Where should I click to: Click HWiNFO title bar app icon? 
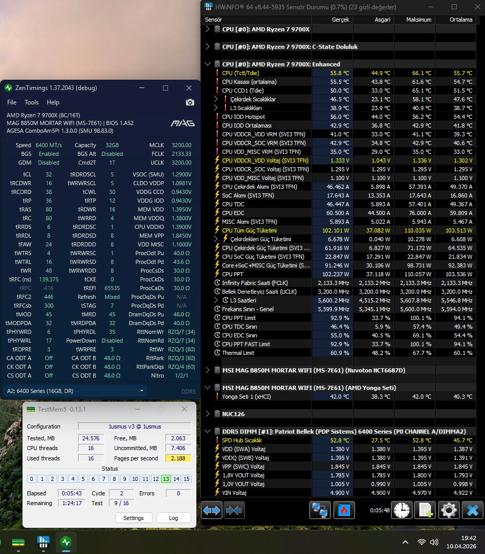tap(209, 7)
